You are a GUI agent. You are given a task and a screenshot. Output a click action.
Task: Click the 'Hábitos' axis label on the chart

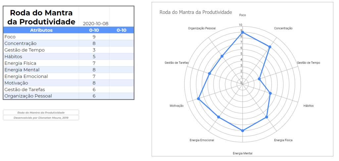click(309, 106)
